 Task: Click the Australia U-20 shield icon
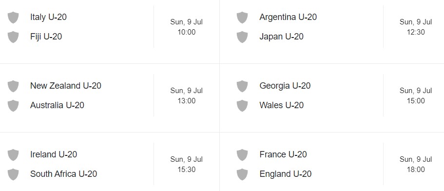tap(13, 106)
